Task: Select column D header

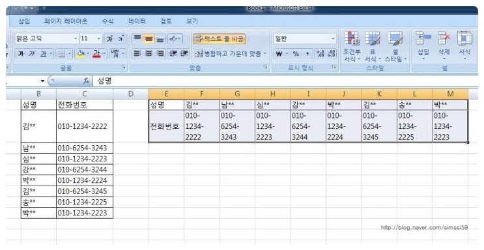Action: click(x=130, y=94)
